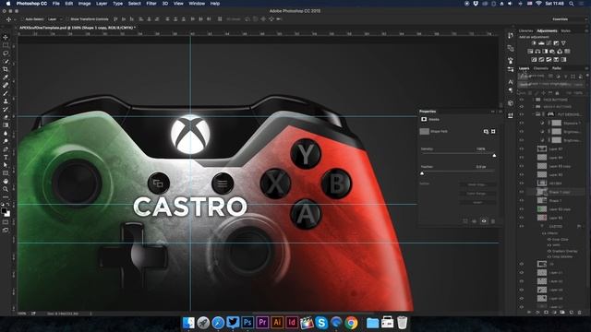
Task: Add a Hue/Saturation adjustment
Action: pos(530,52)
